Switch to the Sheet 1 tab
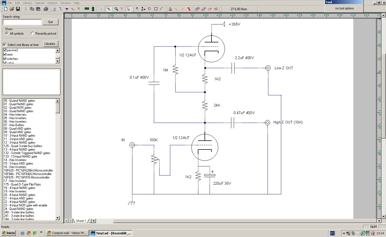 [81, 221]
